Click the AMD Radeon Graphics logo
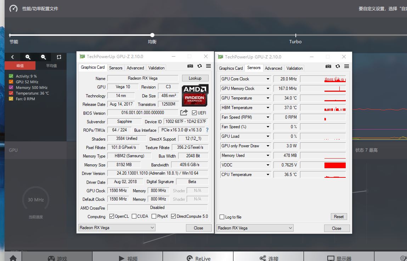The width and height of the screenshot is (407, 261). [195, 96]
